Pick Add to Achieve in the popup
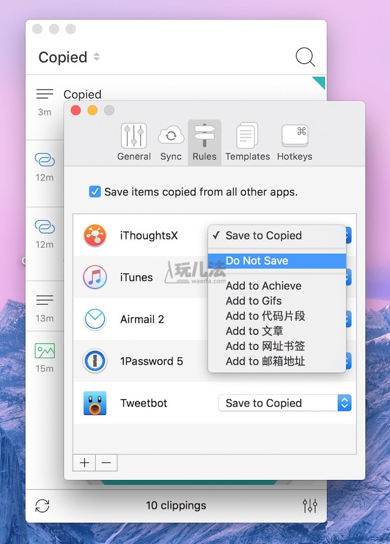Image resolution: width=390 pixels, height=544 pixels. [x=263, y=286]
